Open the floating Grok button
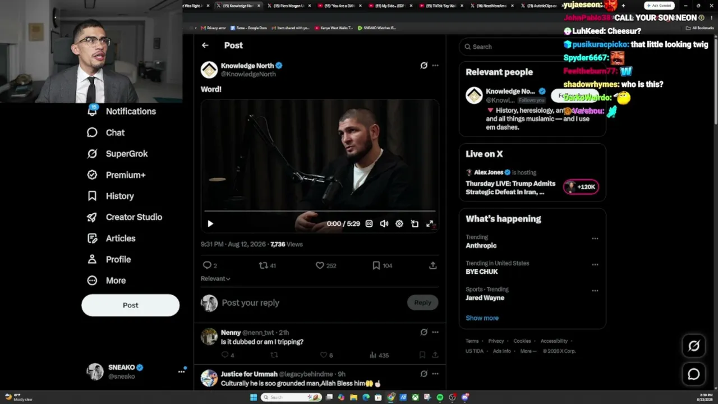 [694, 346]
